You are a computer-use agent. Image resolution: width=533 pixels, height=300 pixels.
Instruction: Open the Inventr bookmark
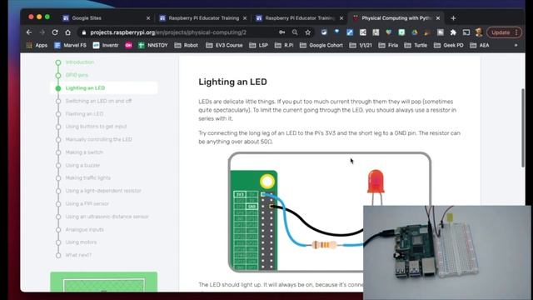[x=106, y=45]
